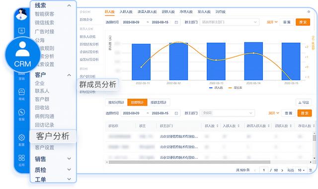Image resolution: width=318 pixels, height=189 pixels.
Task: Click the upper 重置 button
Action: 287,22
